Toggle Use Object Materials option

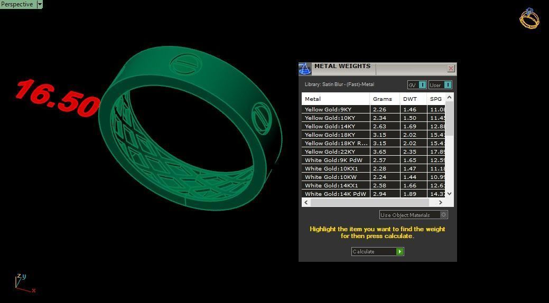pyautogui.click(x=414, y=215)
